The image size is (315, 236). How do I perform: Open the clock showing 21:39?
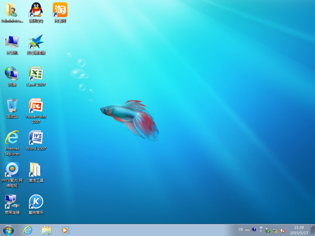click(x=299, y=230)
